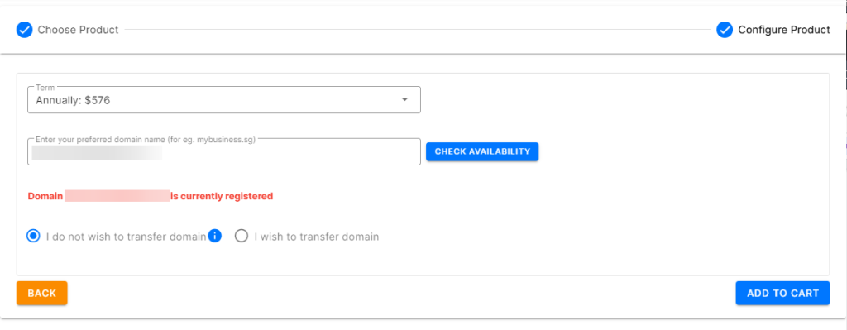Click the red currently registered error message
Viewport: 847px width, 330px height.
[x=151, y=196]
